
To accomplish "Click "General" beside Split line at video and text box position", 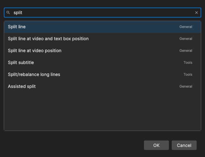I will click(x=186, y=39).
